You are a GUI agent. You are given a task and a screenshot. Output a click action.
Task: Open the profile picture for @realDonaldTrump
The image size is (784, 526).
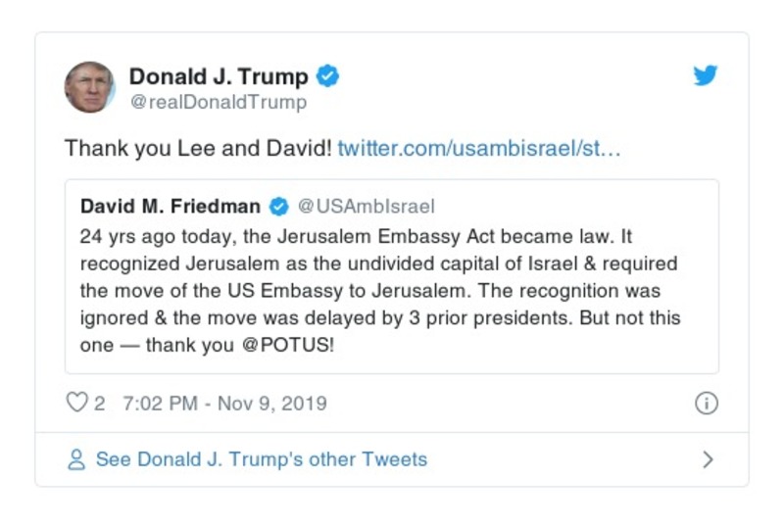(x=89, y=87)
